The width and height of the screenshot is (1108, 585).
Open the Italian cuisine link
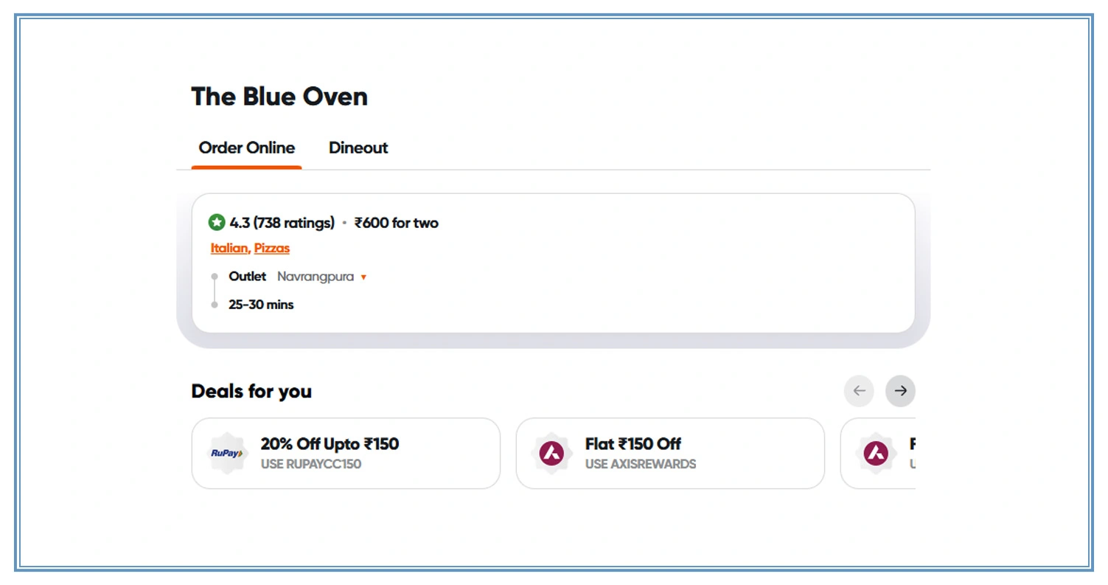228,248
